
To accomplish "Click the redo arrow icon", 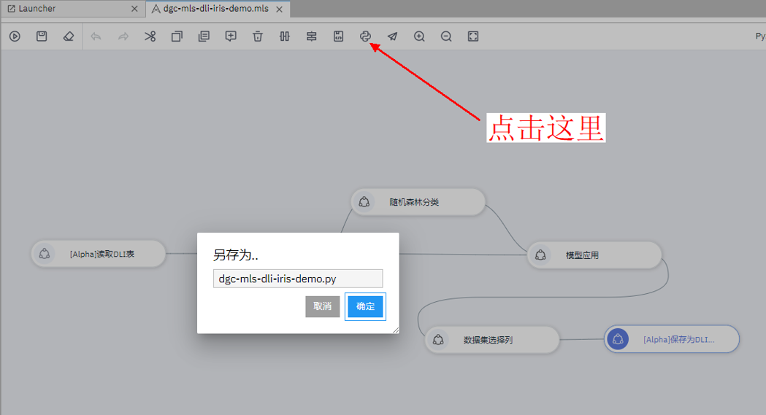I will click(x=123, y=36).
